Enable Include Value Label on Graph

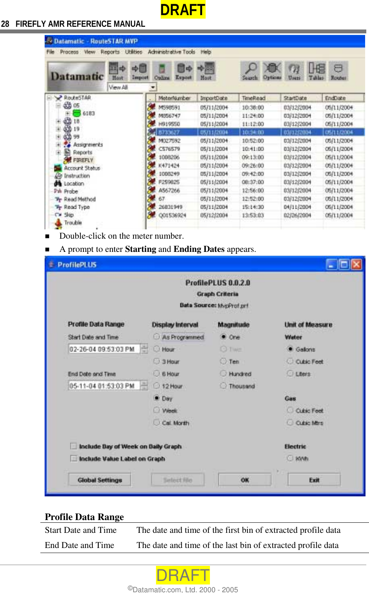pos(73,458)
